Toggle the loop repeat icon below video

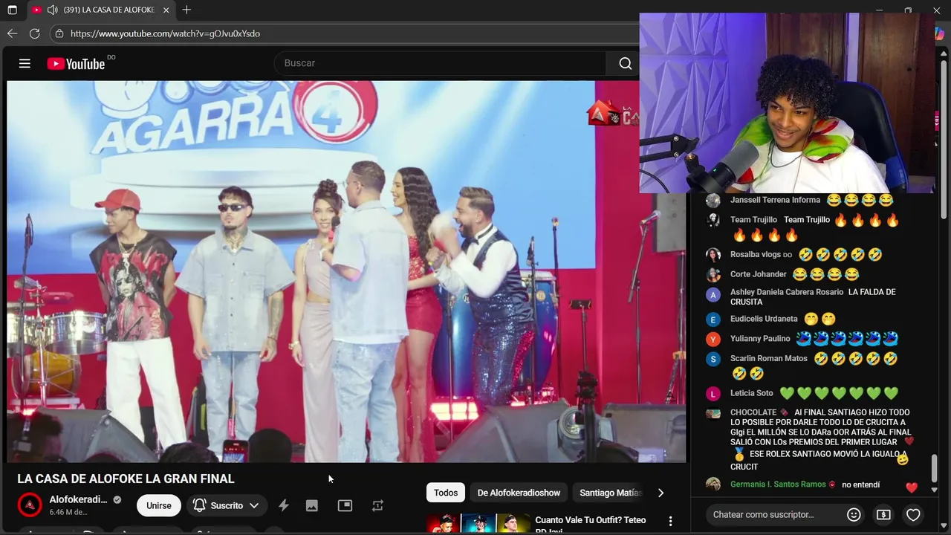click(377, 505)
